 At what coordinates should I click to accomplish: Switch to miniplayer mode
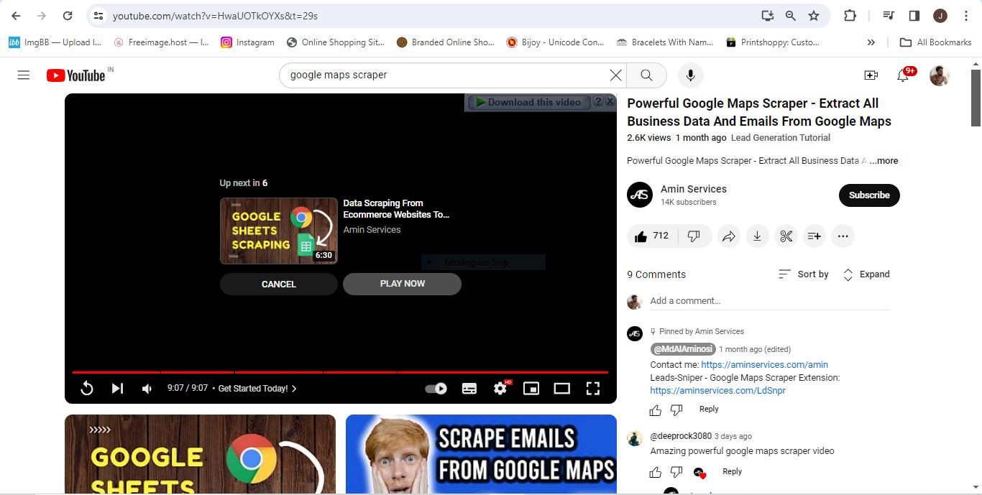coord(531,389)
